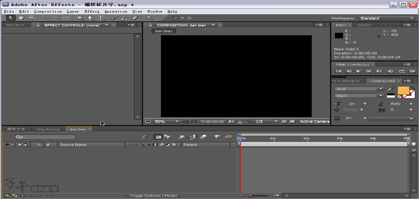Toggle motion blur enable switch
This screenshot has height=199, width=419.
pos(203,137)
